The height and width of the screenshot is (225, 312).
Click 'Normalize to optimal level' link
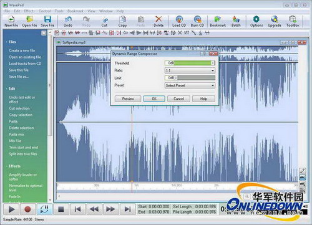pos(26,188)
